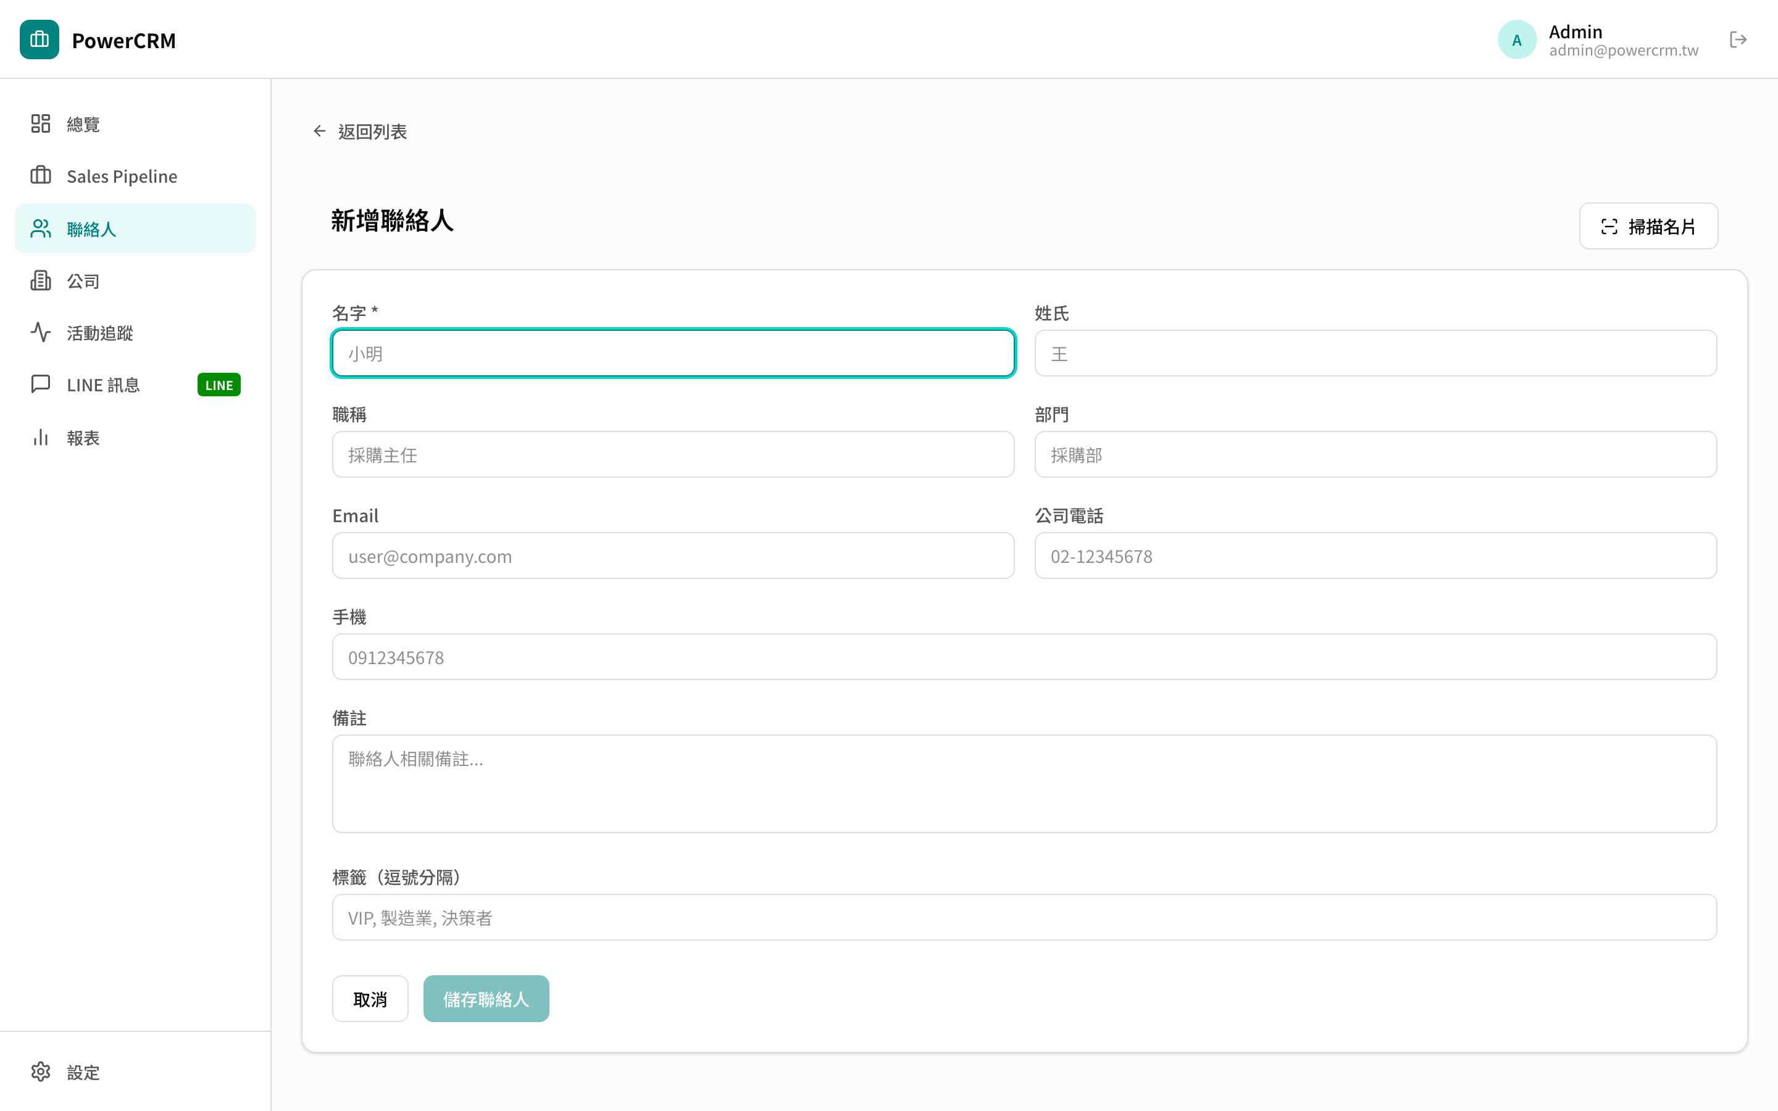
Task: Click the PowerCRM logo briefcase icon
Action: tap(38, 40)
